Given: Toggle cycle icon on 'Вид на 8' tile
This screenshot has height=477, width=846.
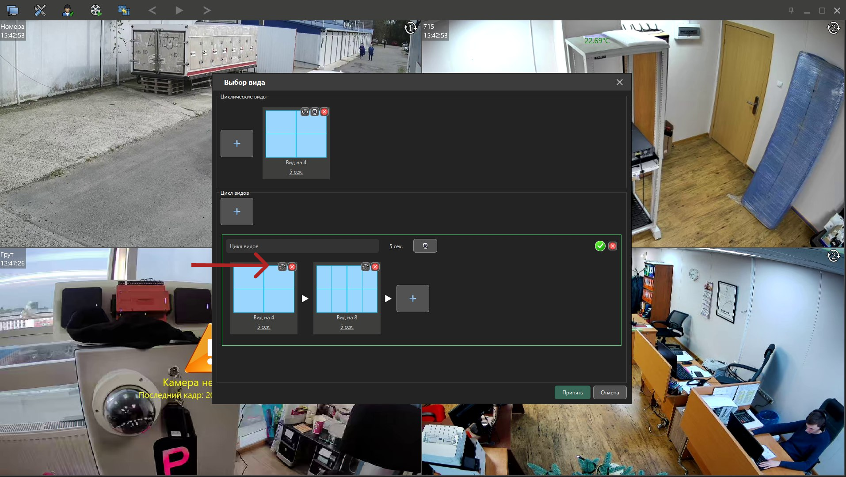Looking at the screenshot, I should pyautogui.click(x=366, y=267).
